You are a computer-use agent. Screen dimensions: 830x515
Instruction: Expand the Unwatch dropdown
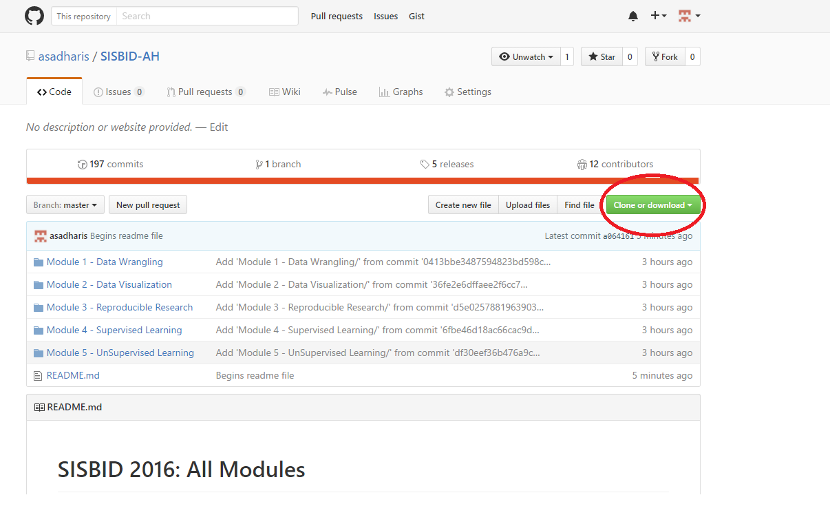point(526,56)
